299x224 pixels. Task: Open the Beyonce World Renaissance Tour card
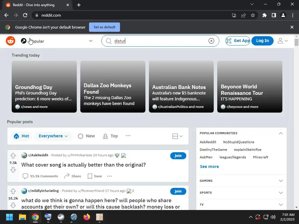click(250, 87)
